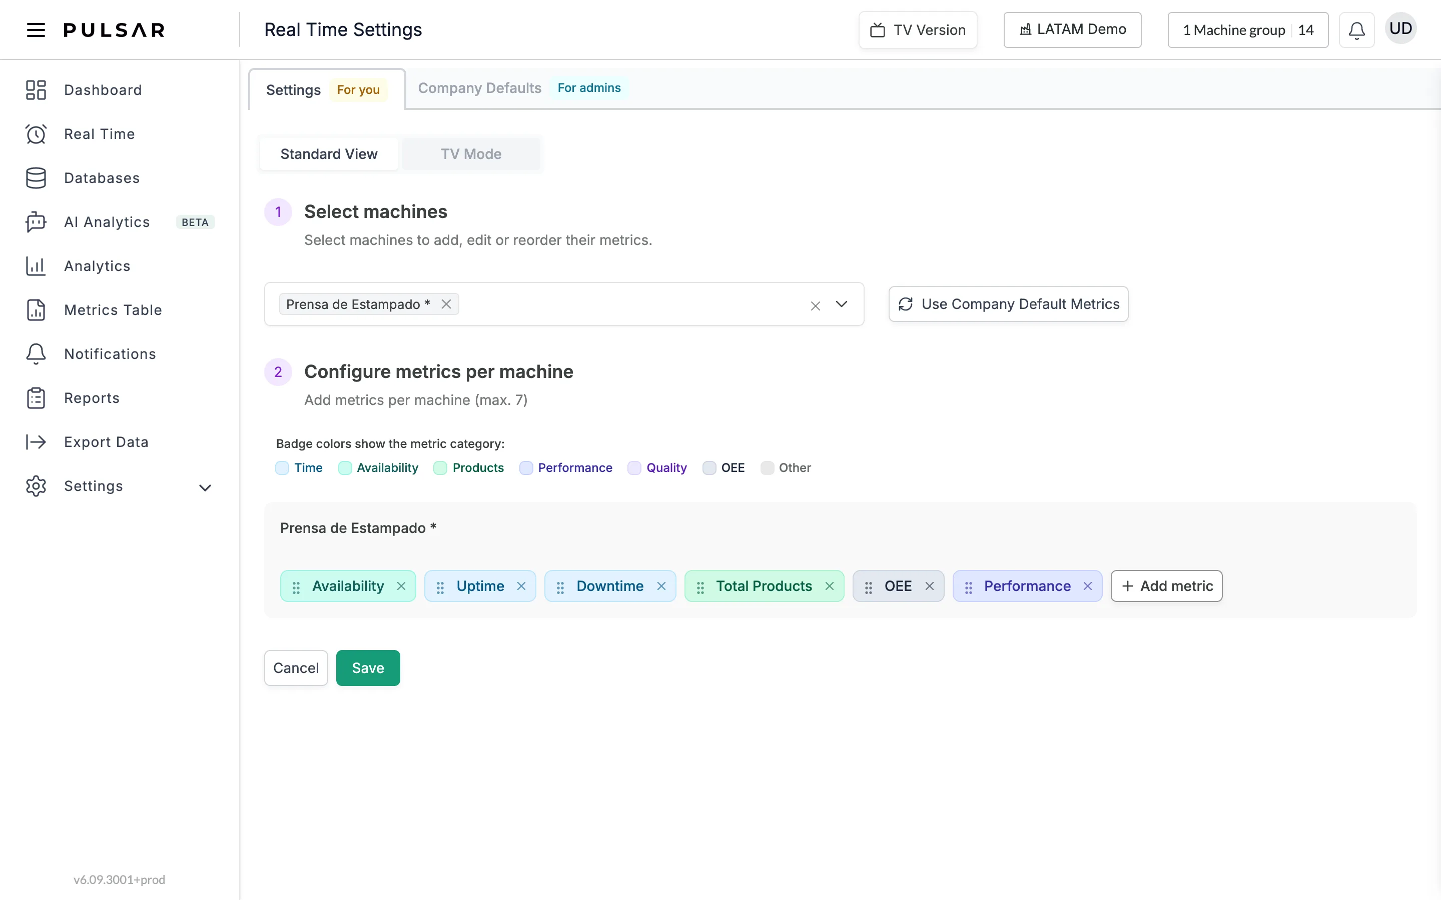The width and height of the screenshot is (1441, 900).
Task: Go to Export Data in sidebar
Action: pos(106,442)
